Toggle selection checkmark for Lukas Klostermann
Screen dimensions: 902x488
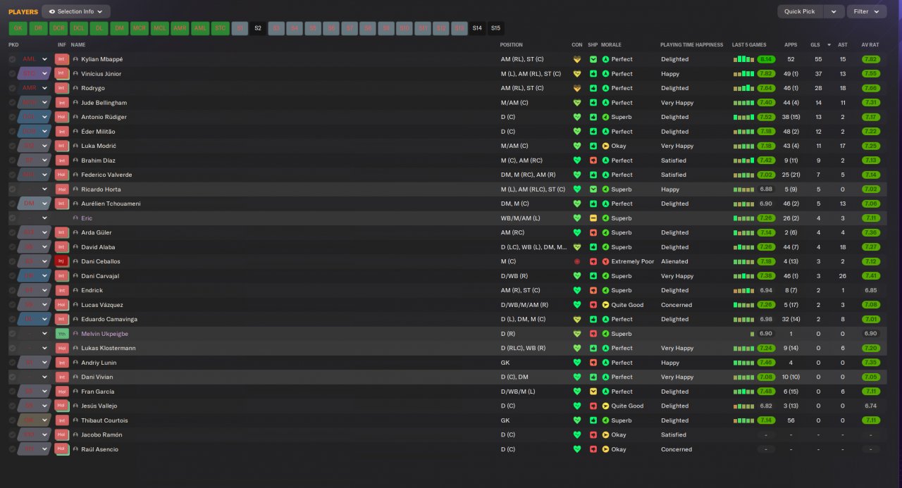tap(13, 348)
